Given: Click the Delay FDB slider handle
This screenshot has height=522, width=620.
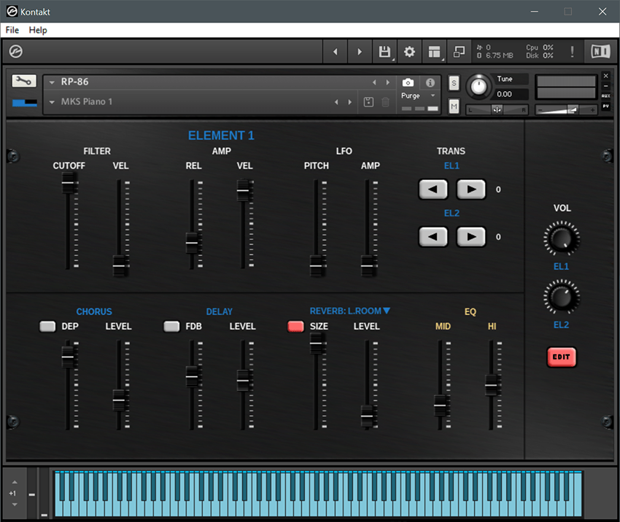Looking at the screenshot, I should [193, 377].
